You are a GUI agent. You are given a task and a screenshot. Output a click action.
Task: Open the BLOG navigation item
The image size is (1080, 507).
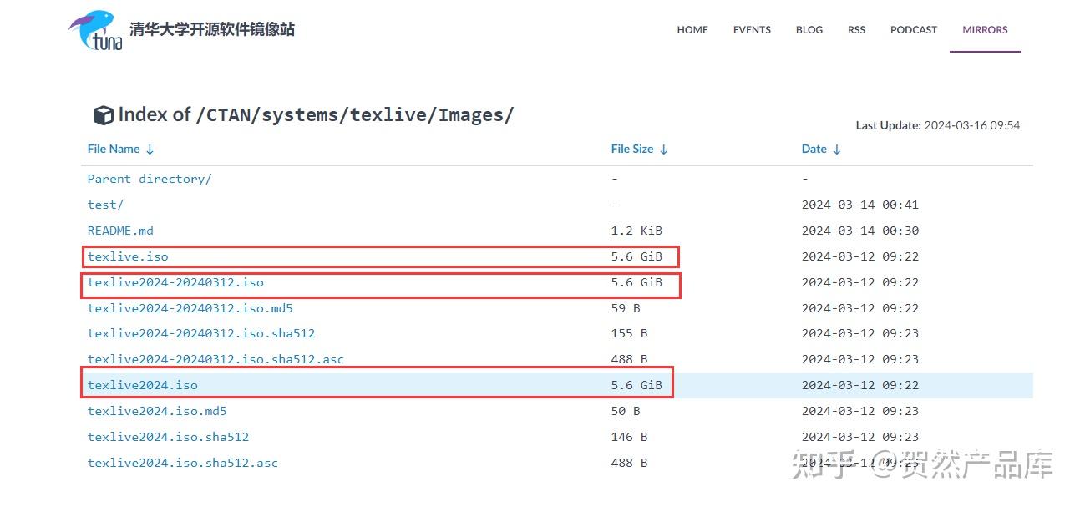[x=809, y=30]
